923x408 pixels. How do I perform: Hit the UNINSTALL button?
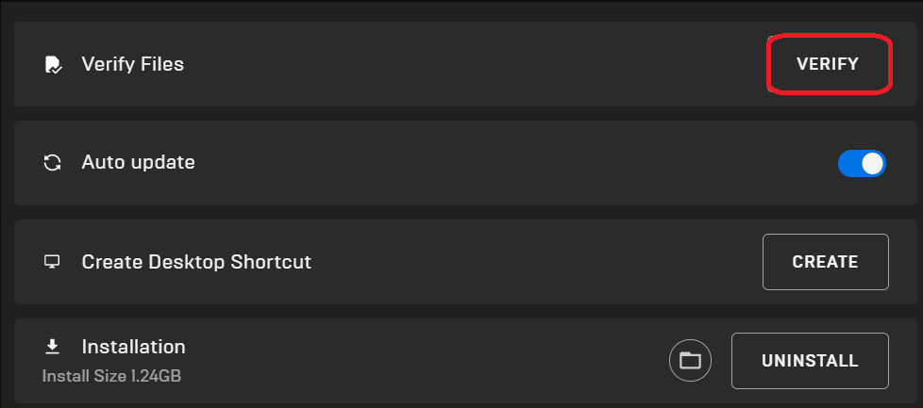point(810,361)
